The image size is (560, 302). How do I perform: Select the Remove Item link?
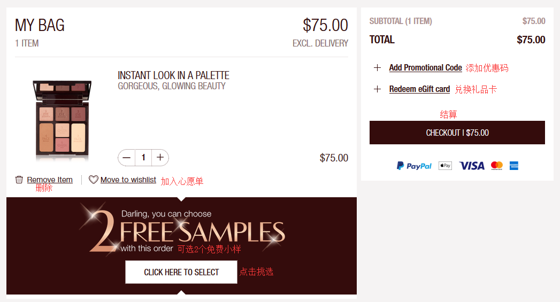[50, 180]
